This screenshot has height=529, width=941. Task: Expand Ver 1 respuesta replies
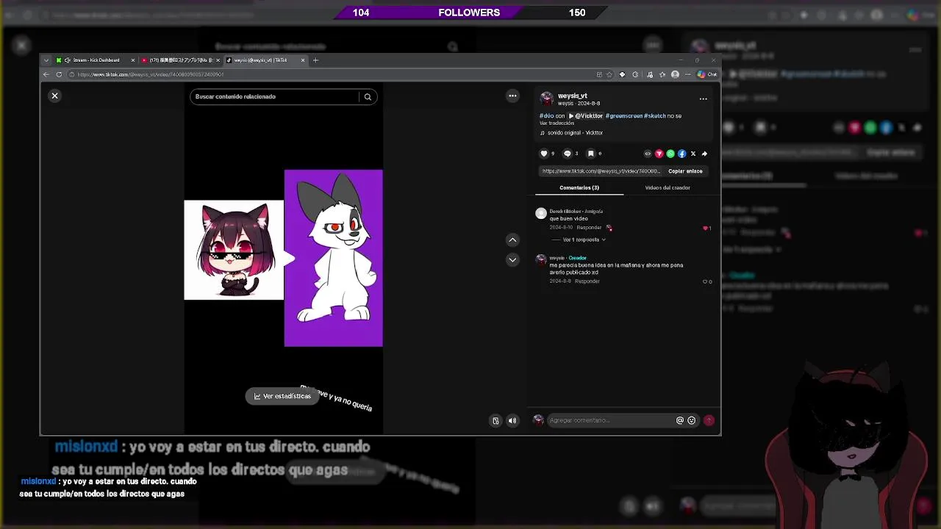[x=584, y=240]
